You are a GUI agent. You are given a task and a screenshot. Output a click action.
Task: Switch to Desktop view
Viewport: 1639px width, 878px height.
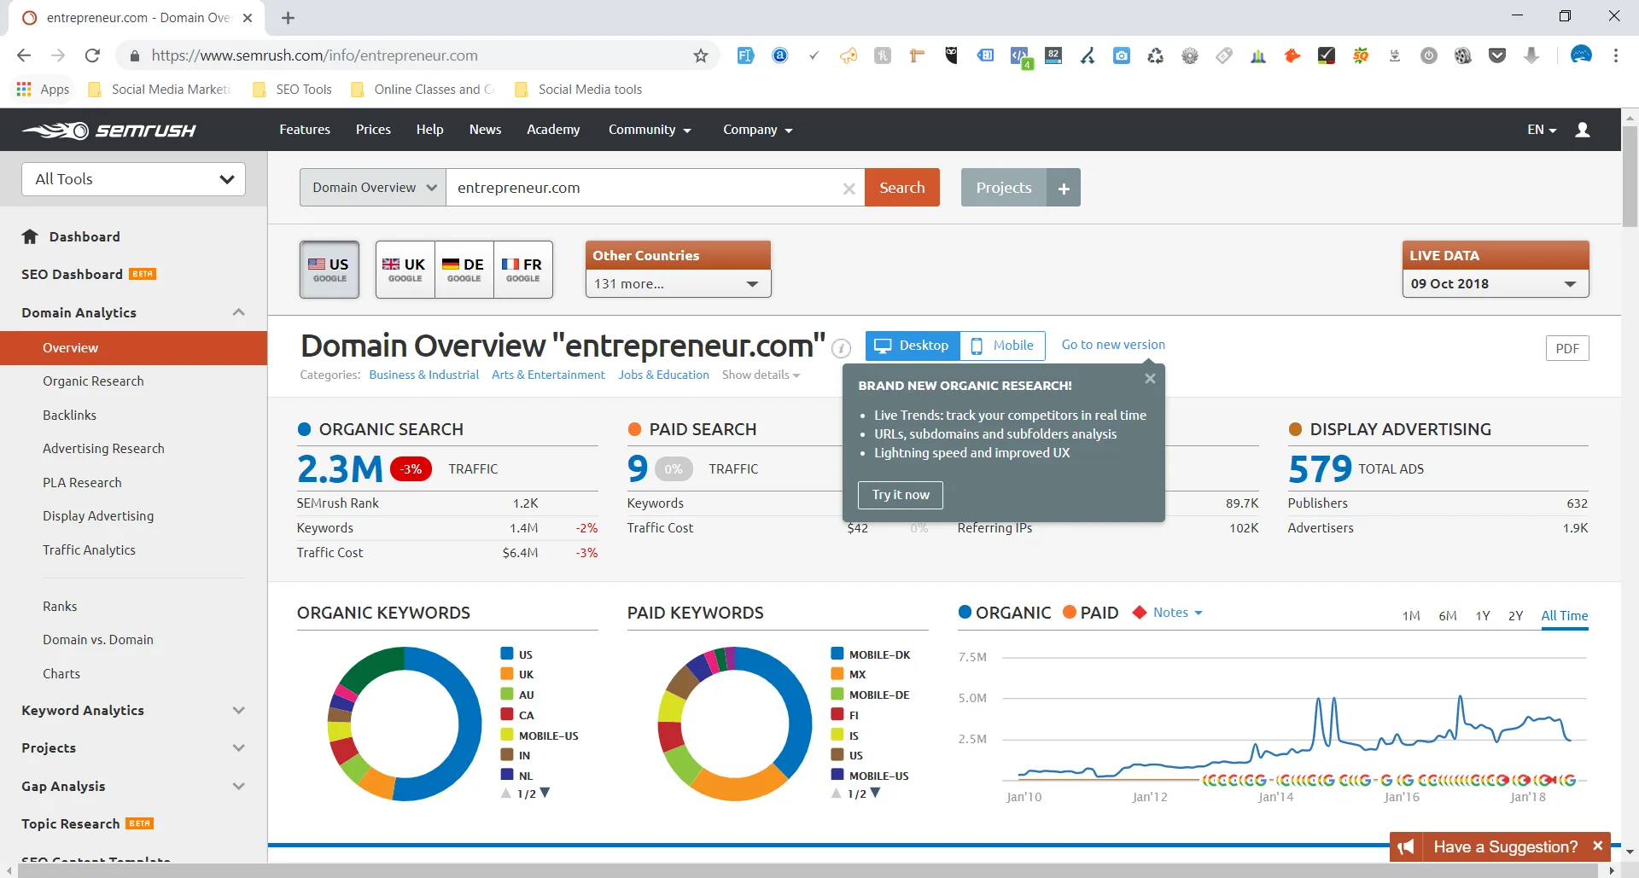pyautogui.click(x=912, y=345)
